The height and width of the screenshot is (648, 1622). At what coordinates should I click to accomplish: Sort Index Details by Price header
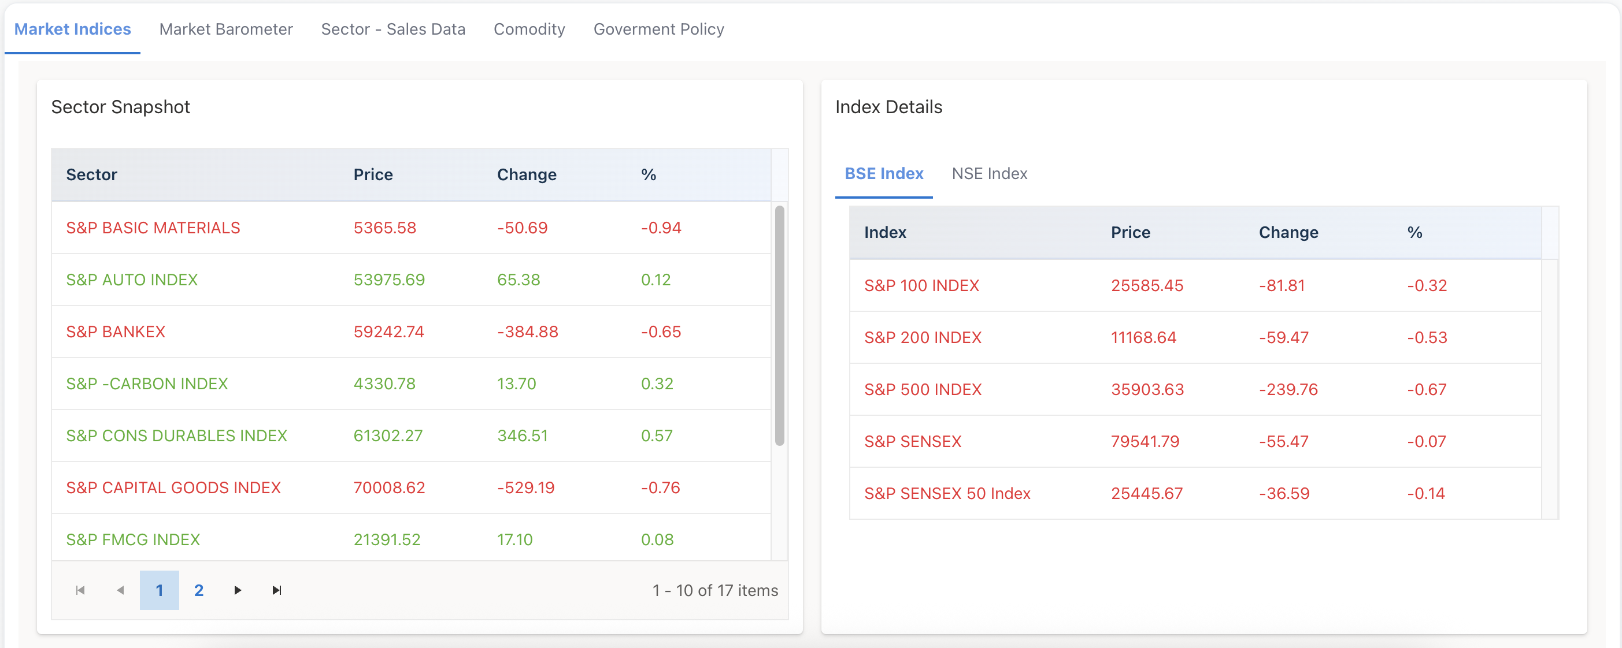1130,233
